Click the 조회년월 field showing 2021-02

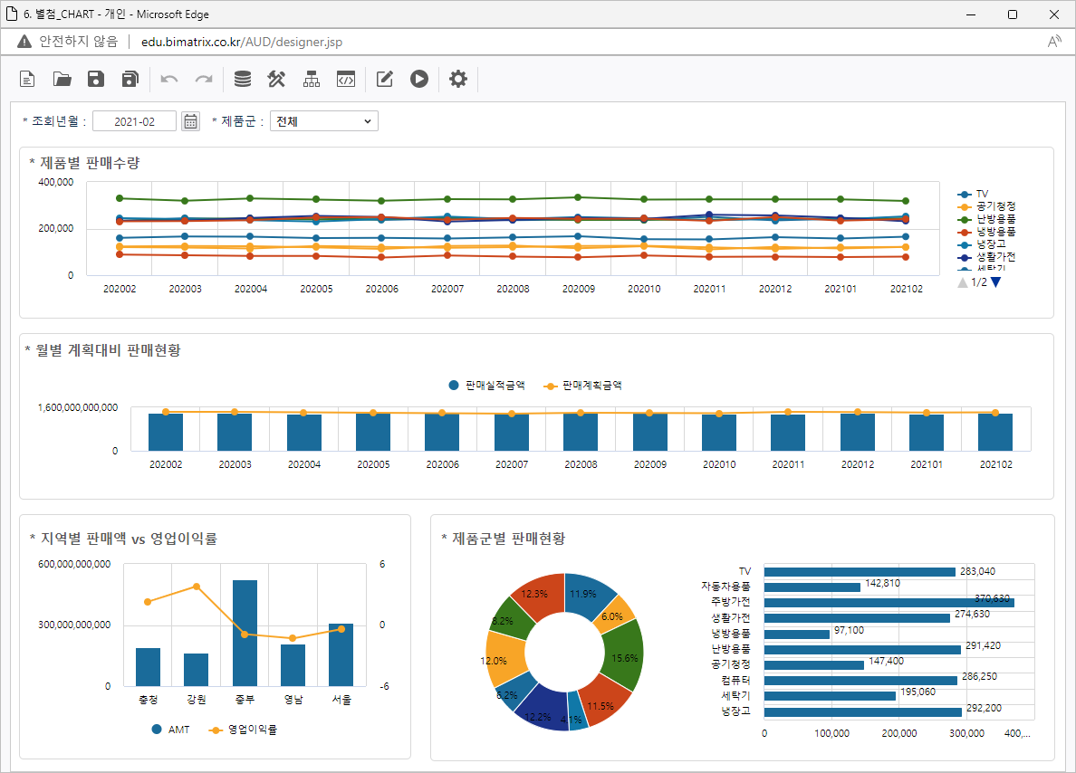[134, 121]
